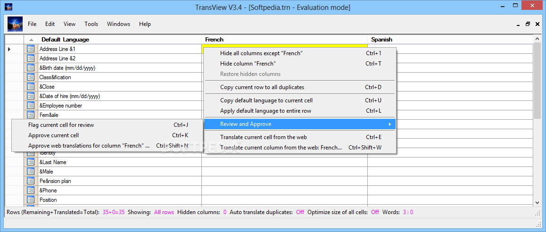
Task: Select the &Birth date (mm/dd/yyyy) cell
Action: (x=120, y=68)
